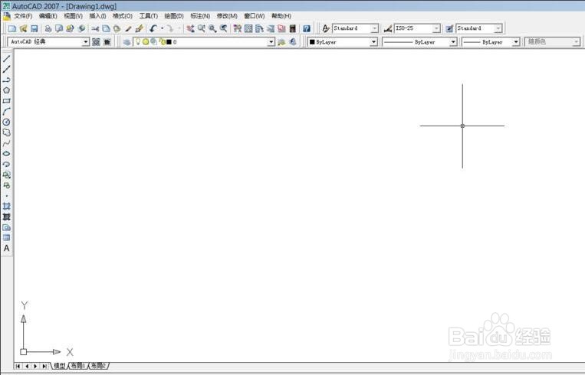Select the Rectangle draw tool
Screen dimensions: 585x375
[6, 101]
